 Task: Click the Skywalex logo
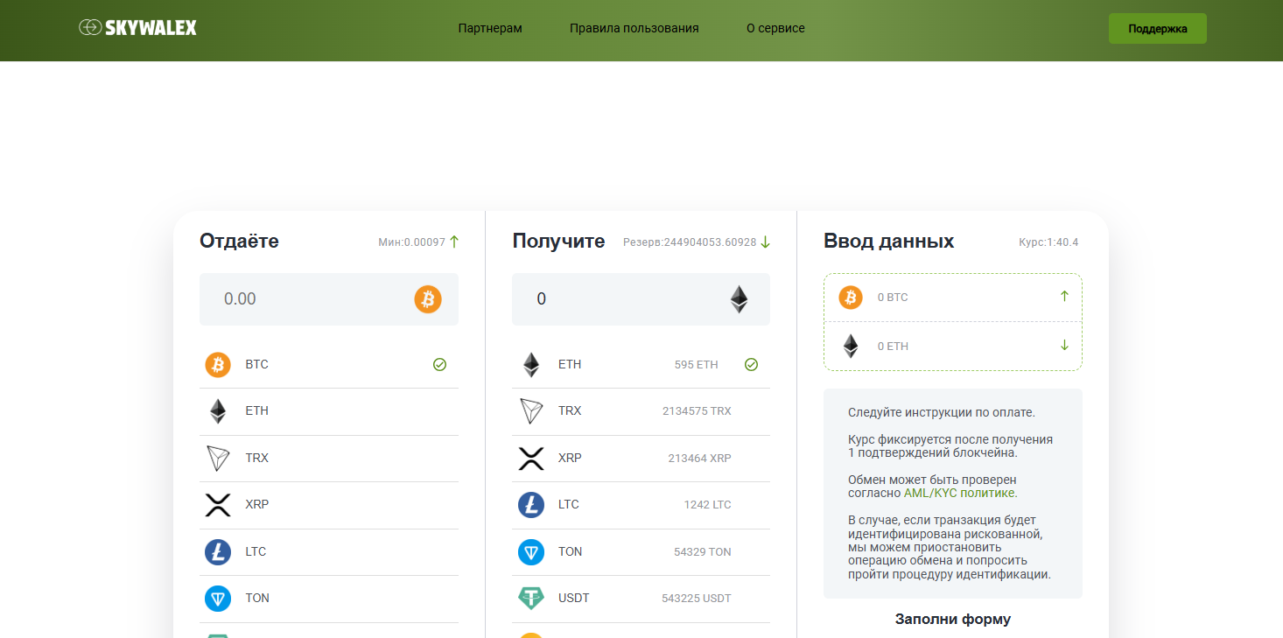[138, 28]
